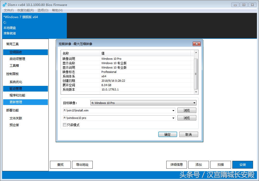Open 预应答 in the sidebar
The height and width of the screenshot is (181, 259).
[25, 125]
